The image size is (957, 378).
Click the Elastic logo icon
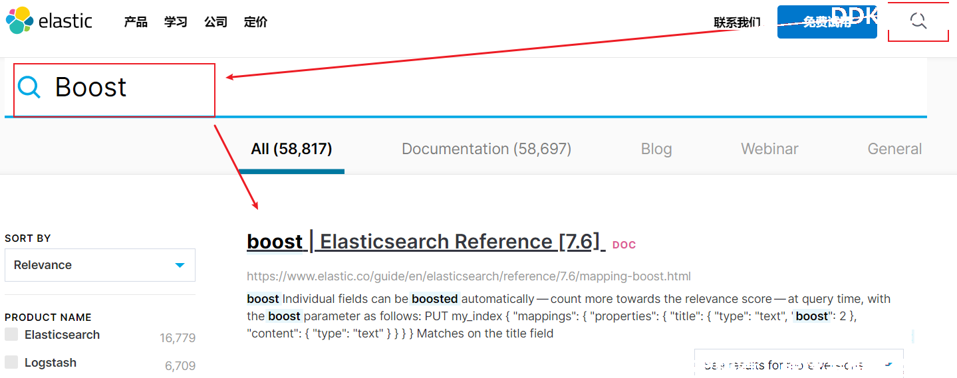coord(19,21)
